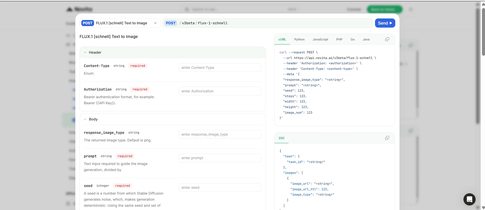485x210 pixels.
Task: Click the Novita logo in background page
Action: pyautogui.click(x=79, y=9)
